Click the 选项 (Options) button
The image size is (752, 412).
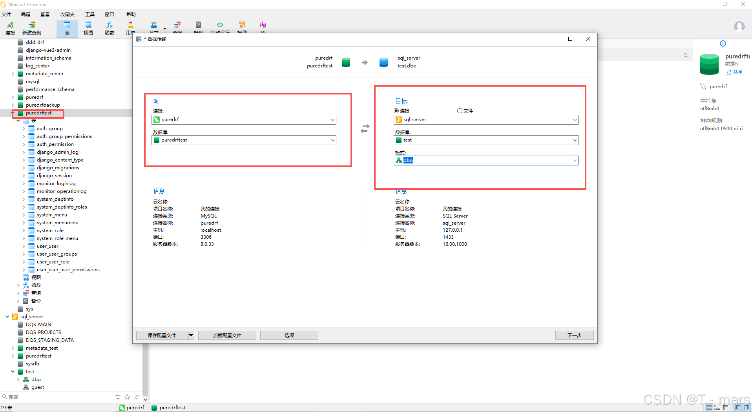(289, 335)
